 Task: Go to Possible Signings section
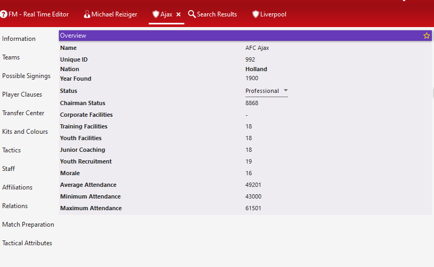pos(26,76)
